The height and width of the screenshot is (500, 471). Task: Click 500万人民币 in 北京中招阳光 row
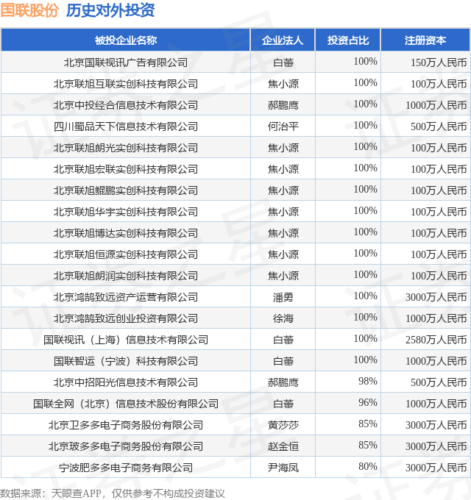[x=439, y=382]
